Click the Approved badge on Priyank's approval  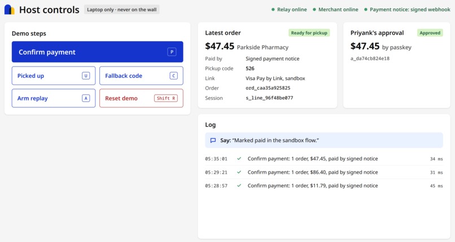coord(430,33)
